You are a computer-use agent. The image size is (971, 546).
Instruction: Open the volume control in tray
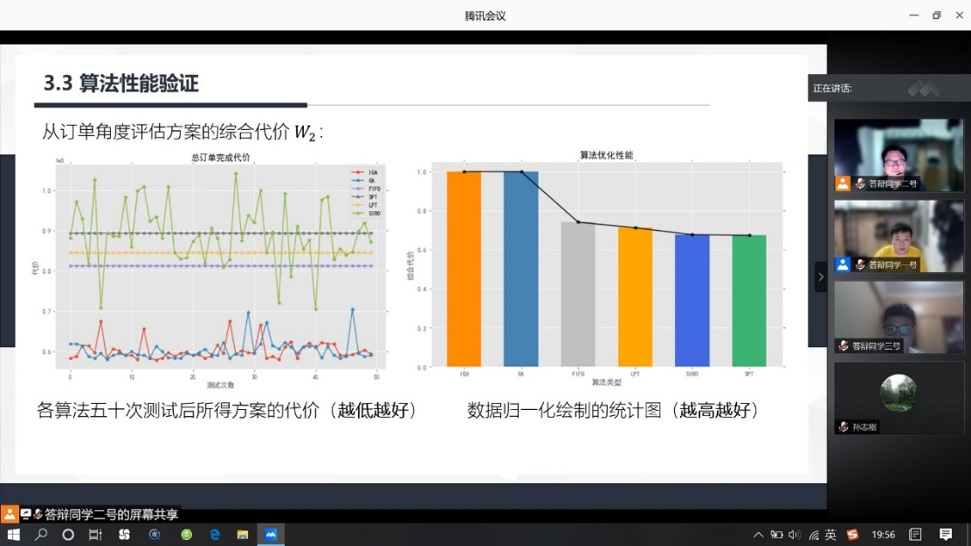[794, 535]
